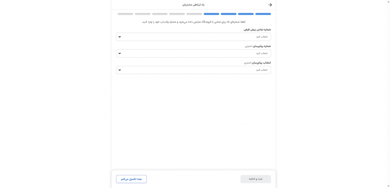This screenshot has height=188, width=390.
Task: Open the messenger number select field
Action: 193,54
